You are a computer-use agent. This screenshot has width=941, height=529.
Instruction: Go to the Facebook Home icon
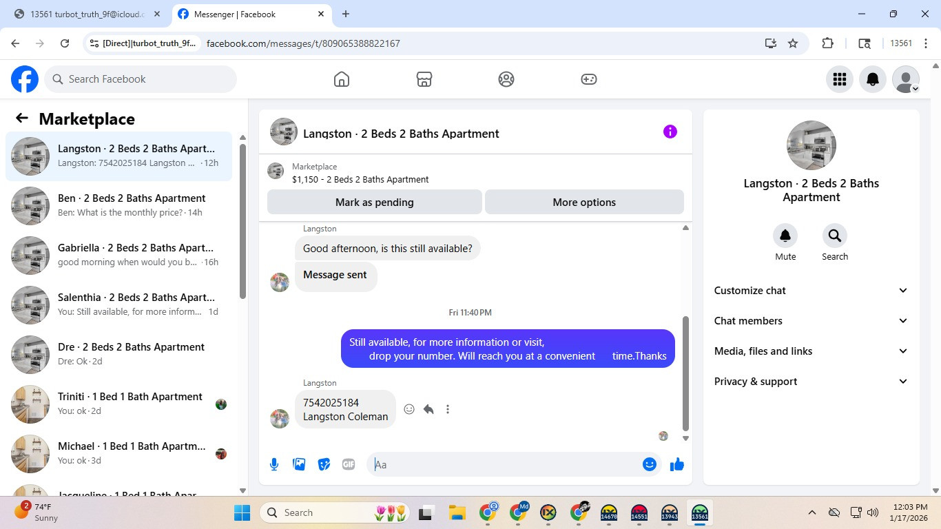coord(342,79)
